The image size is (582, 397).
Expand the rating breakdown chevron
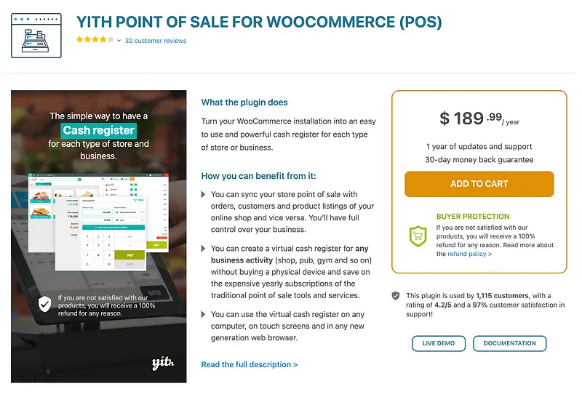119,41
